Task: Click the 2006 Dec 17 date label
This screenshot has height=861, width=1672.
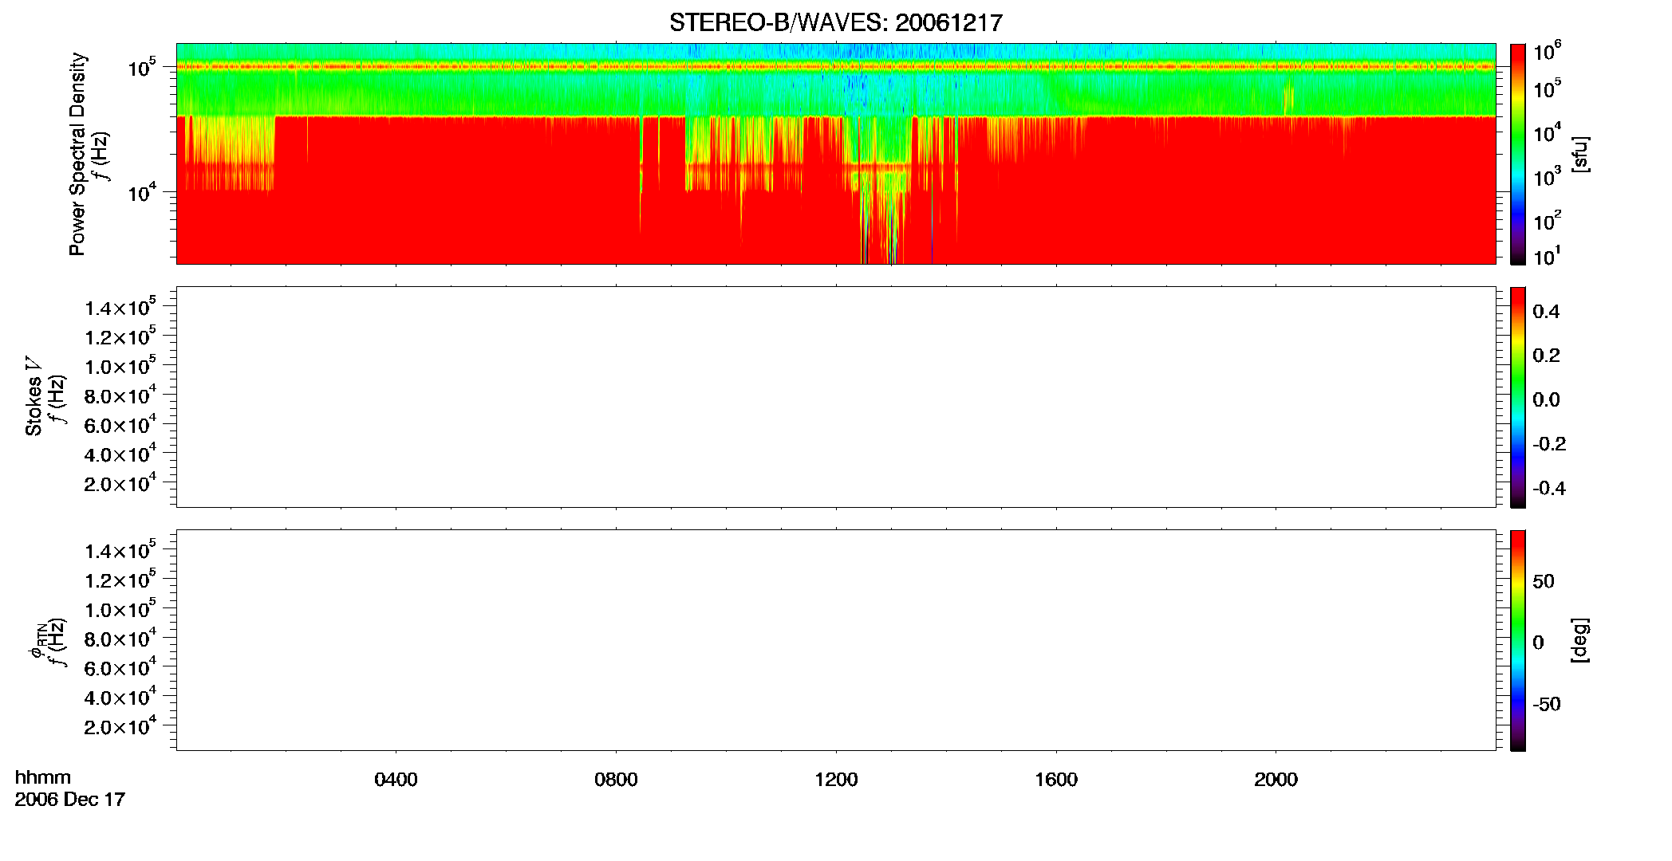Action: (70, 799)
